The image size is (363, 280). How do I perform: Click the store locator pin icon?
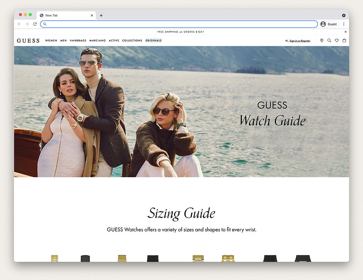click(322, 40)
